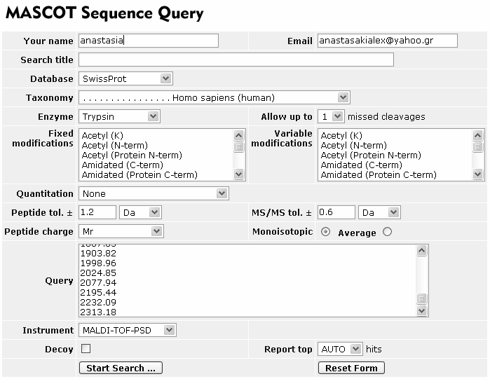Click the 1998.96 line in Query
Image resolution: width=490 pixels, height=379 pixels.
click(98, 263)
